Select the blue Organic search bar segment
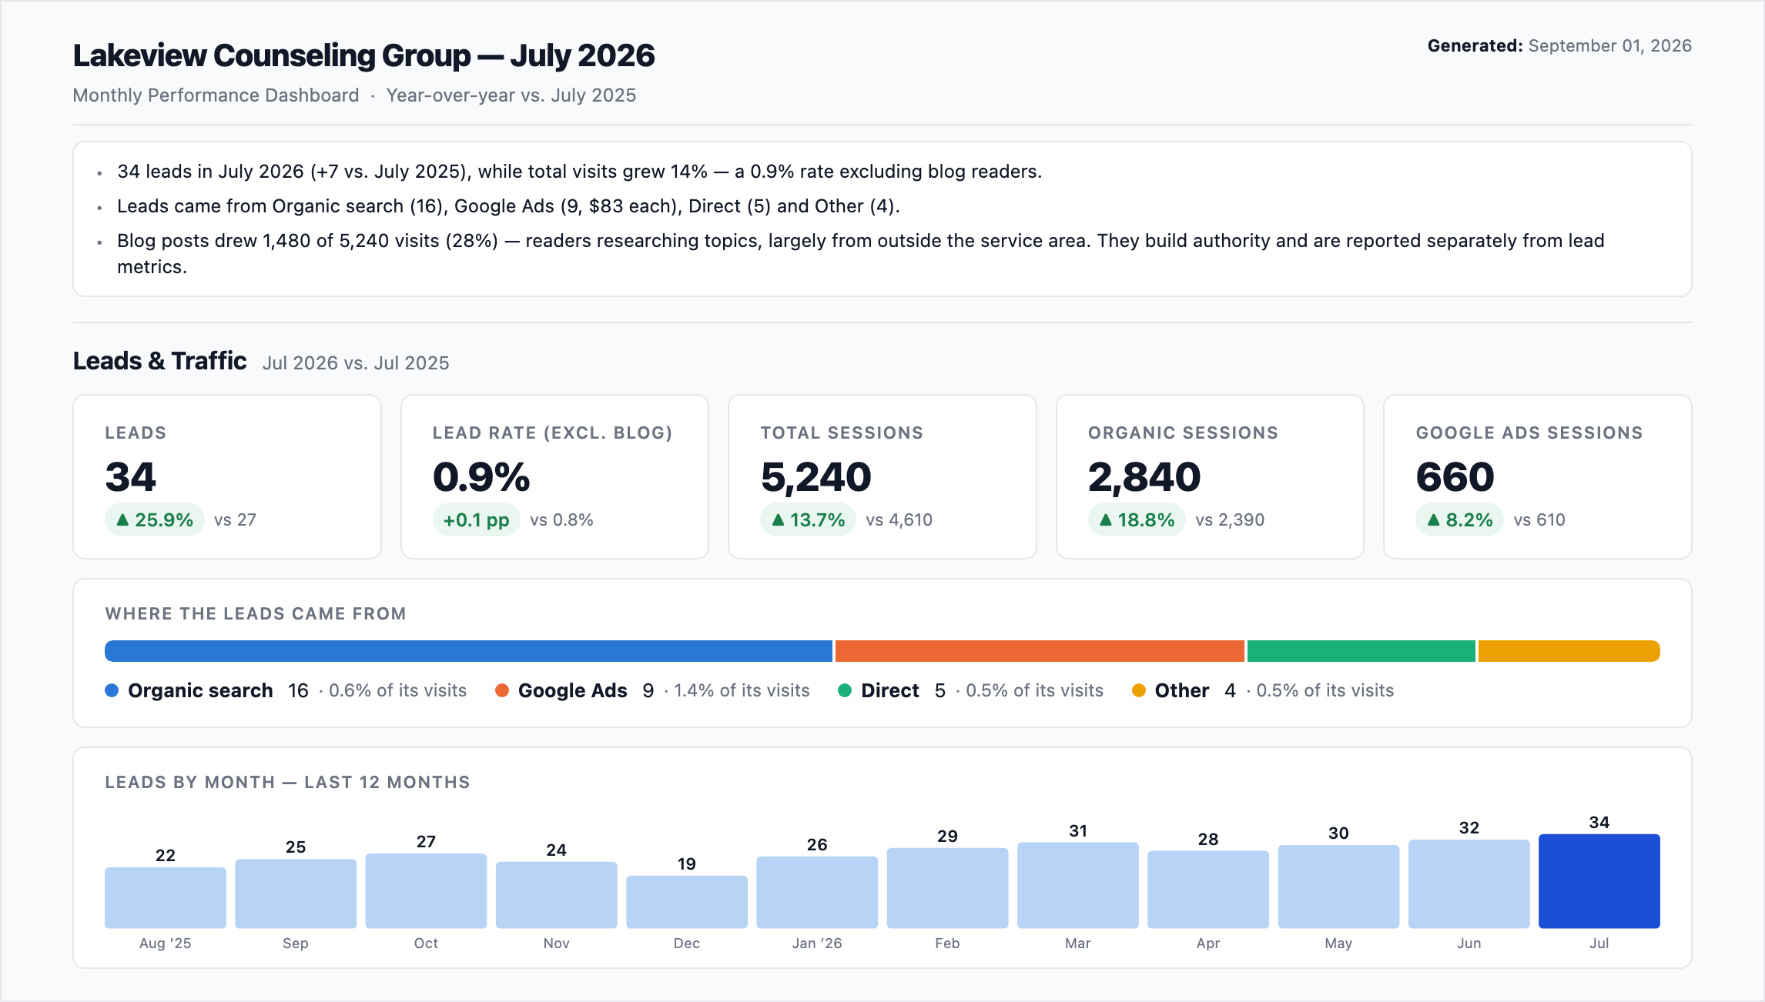Screen dimensions: 1765x1002 pyautogui.click(x=468, y=651)
